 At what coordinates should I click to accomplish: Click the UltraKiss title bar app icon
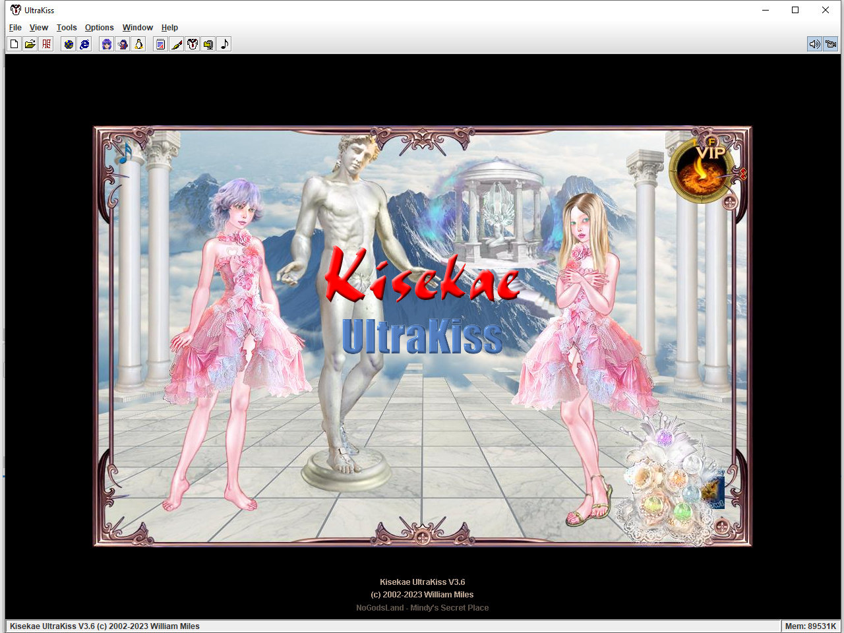point(16,10)
